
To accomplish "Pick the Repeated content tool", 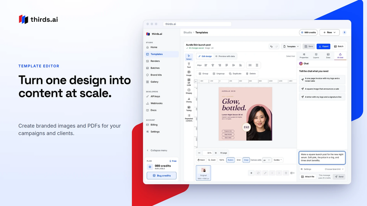I will pyautogui.click(x=189, y=118).
